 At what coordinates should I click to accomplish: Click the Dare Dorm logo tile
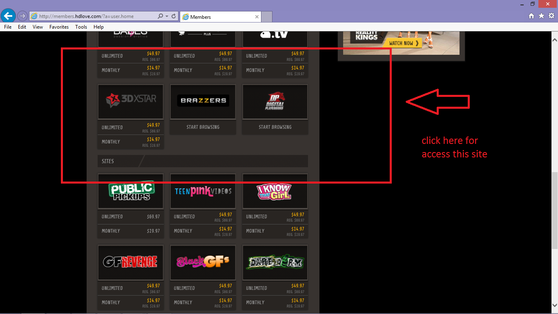275,262
